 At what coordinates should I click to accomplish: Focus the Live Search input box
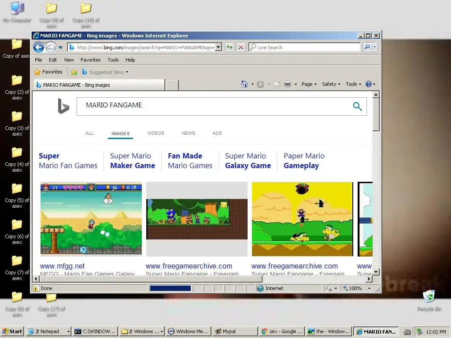pyautogui.click(x=304, y=47)
